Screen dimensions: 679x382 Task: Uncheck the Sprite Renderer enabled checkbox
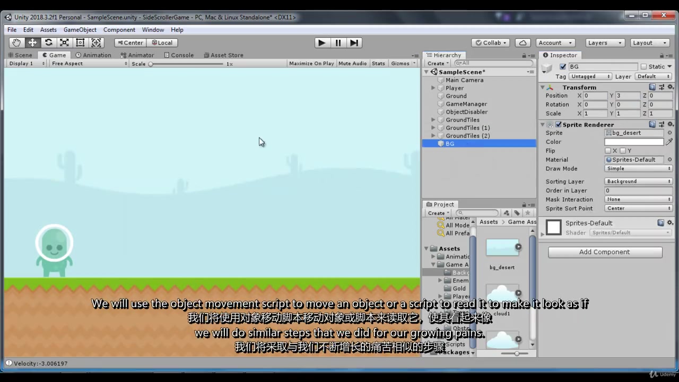(x=558, y=124)
